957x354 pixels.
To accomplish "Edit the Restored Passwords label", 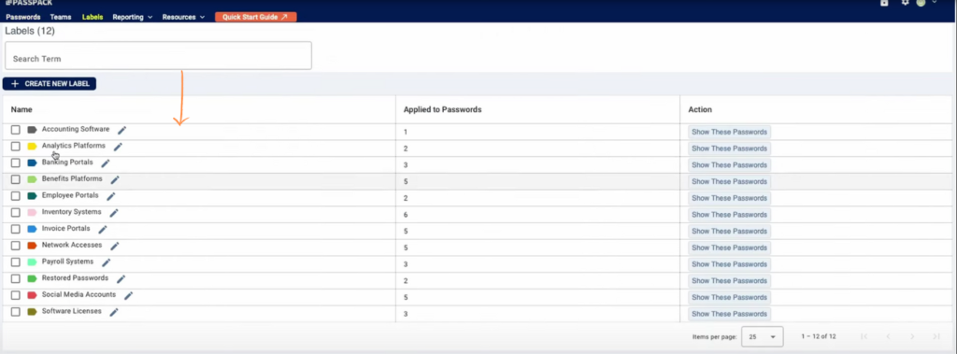I will point(121,278).
